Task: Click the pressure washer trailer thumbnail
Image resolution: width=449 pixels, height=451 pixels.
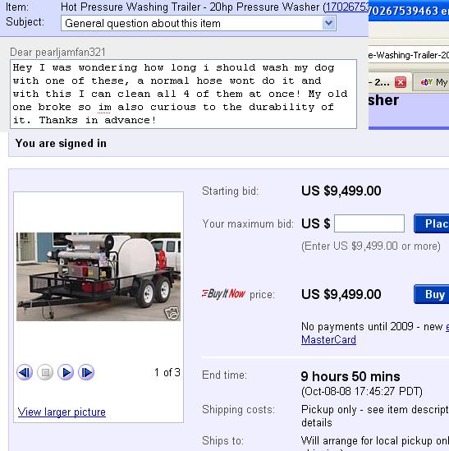Action: point(99,276)
